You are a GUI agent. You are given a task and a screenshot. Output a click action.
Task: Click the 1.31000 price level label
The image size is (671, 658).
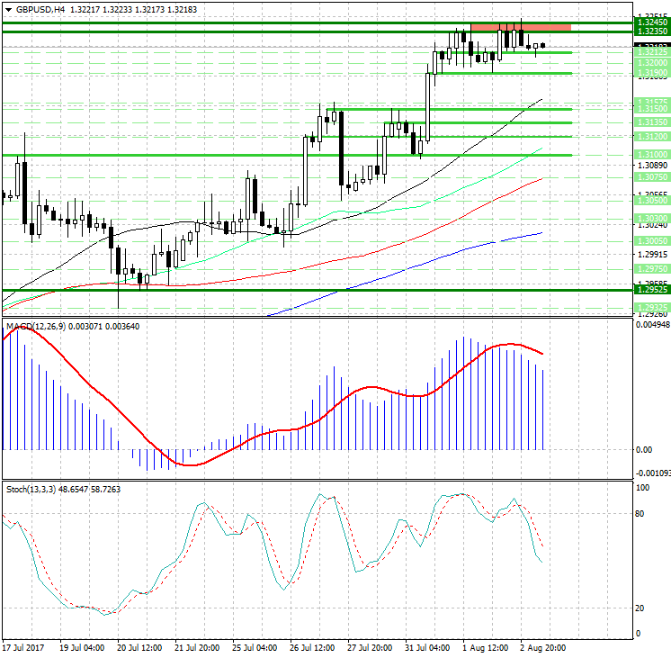(x=650, y=155)
